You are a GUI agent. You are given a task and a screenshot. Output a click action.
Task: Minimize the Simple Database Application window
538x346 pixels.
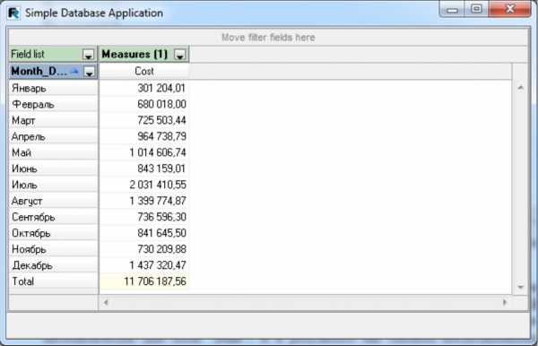point(453,9)
